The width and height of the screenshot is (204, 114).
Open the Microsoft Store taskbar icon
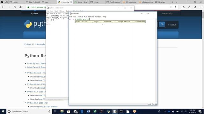coord(69,111)
